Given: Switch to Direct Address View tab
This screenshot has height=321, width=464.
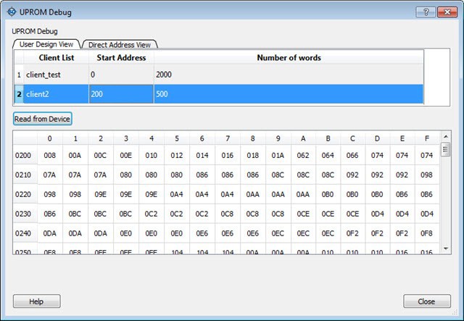Looking at the screenshot, I should pos(120,44).
